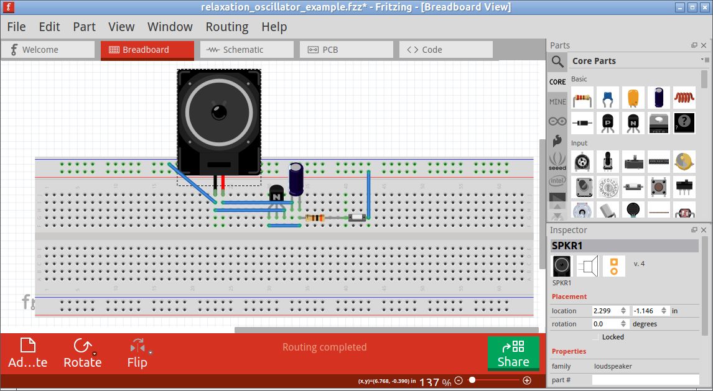Open the File menu

pyautogui.click(x=16, y=27)
